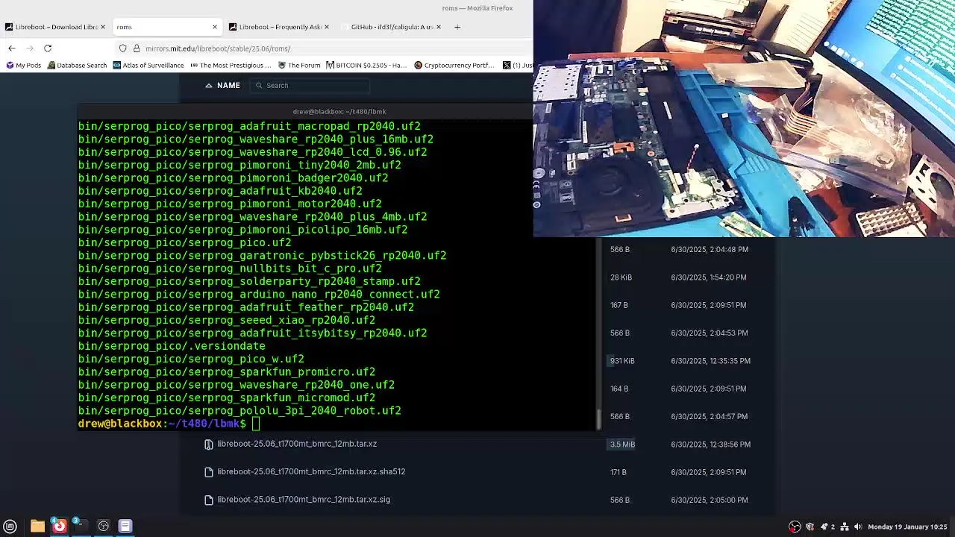Reload the page in Firefox
Viewport: 955px width, 537px height.
click(48, 48)
